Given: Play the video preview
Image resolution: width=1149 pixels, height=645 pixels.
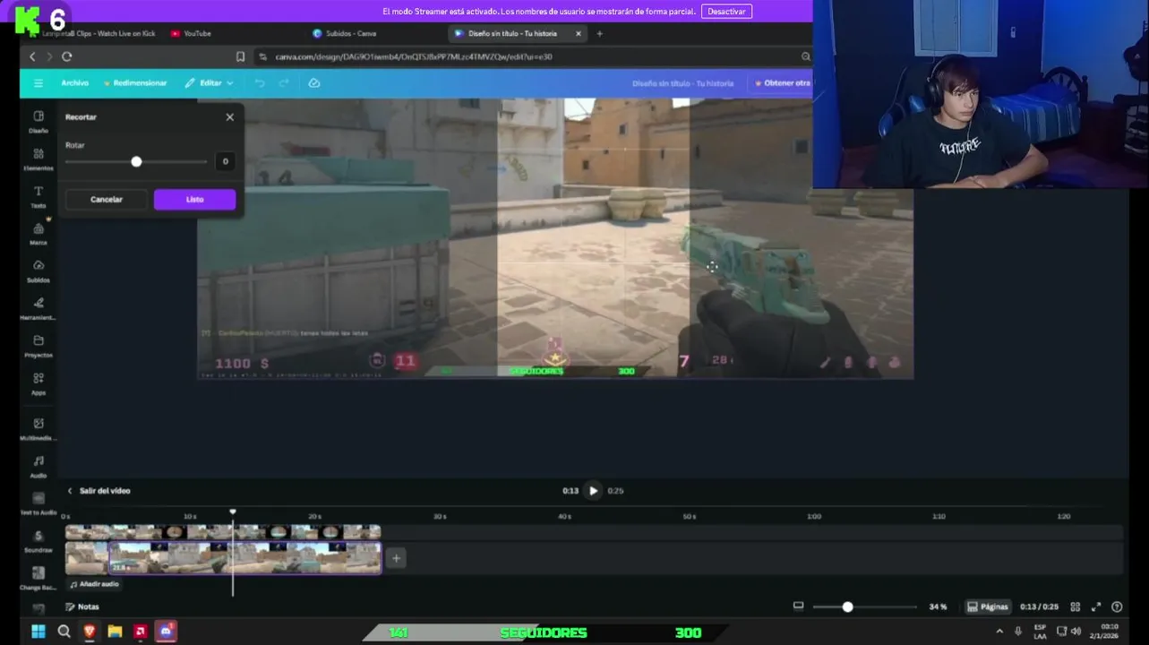Looking at the screenshot, I should click(x=593, y=491).
